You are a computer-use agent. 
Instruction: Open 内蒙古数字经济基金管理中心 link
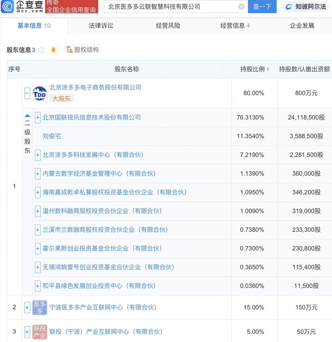pyautogui.click(x=99, y=174)
